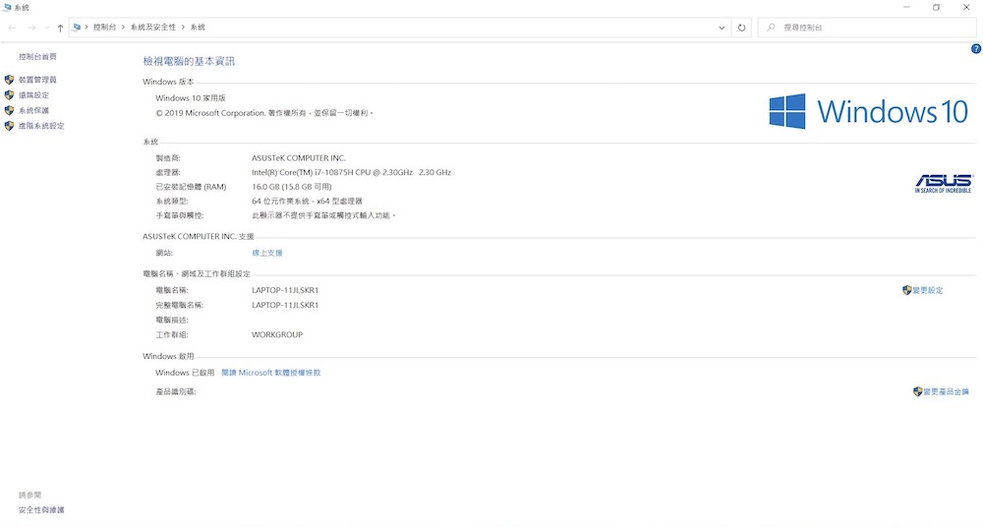Click the WORKGROUP value

(277, 335)
